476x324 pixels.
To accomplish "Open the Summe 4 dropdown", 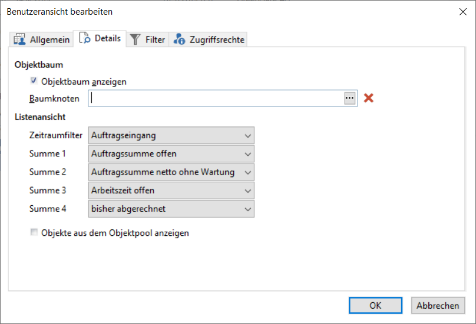I will point(171,209).
